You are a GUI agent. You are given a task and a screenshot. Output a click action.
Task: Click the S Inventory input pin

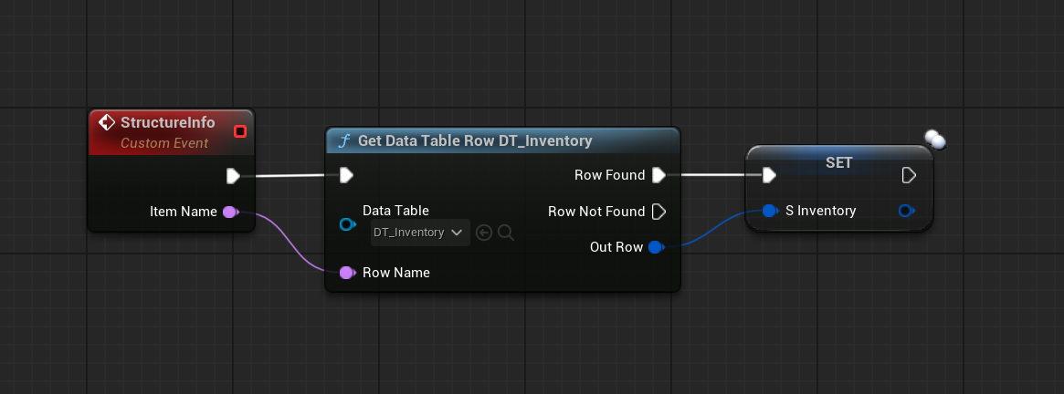pyautogui.click(x=770, y=211)
